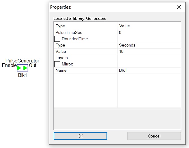Click the Enable input green arrow
Viewport: 189px width, 148px height.
point(19,68)
